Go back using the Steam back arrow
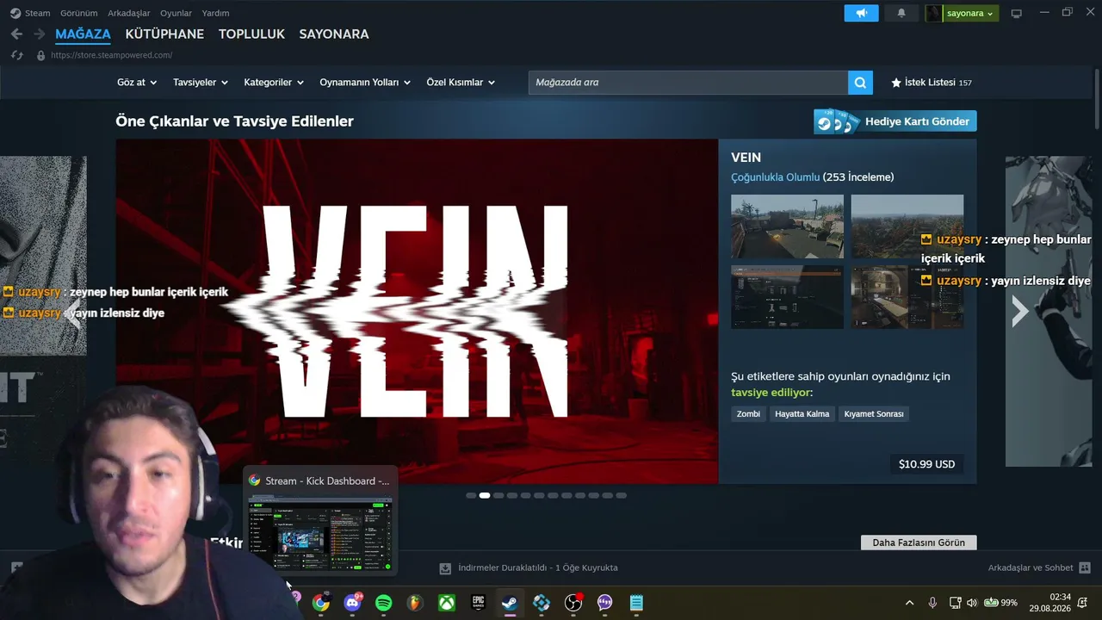 pyautogui.click(x=16, y=34)
